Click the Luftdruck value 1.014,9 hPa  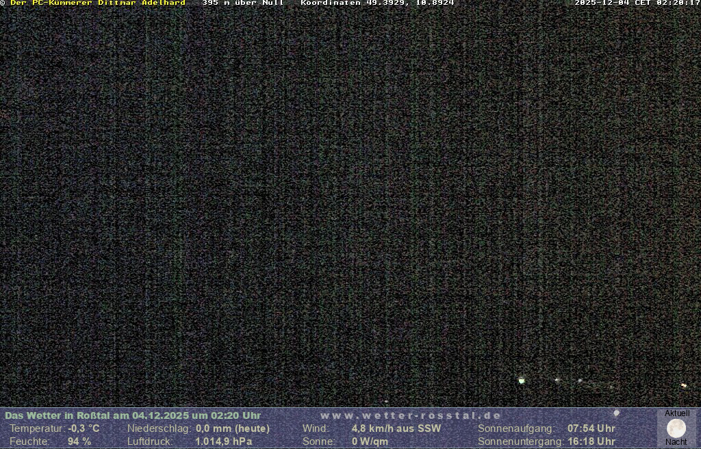pyautogui.click(x=224, y=441)
